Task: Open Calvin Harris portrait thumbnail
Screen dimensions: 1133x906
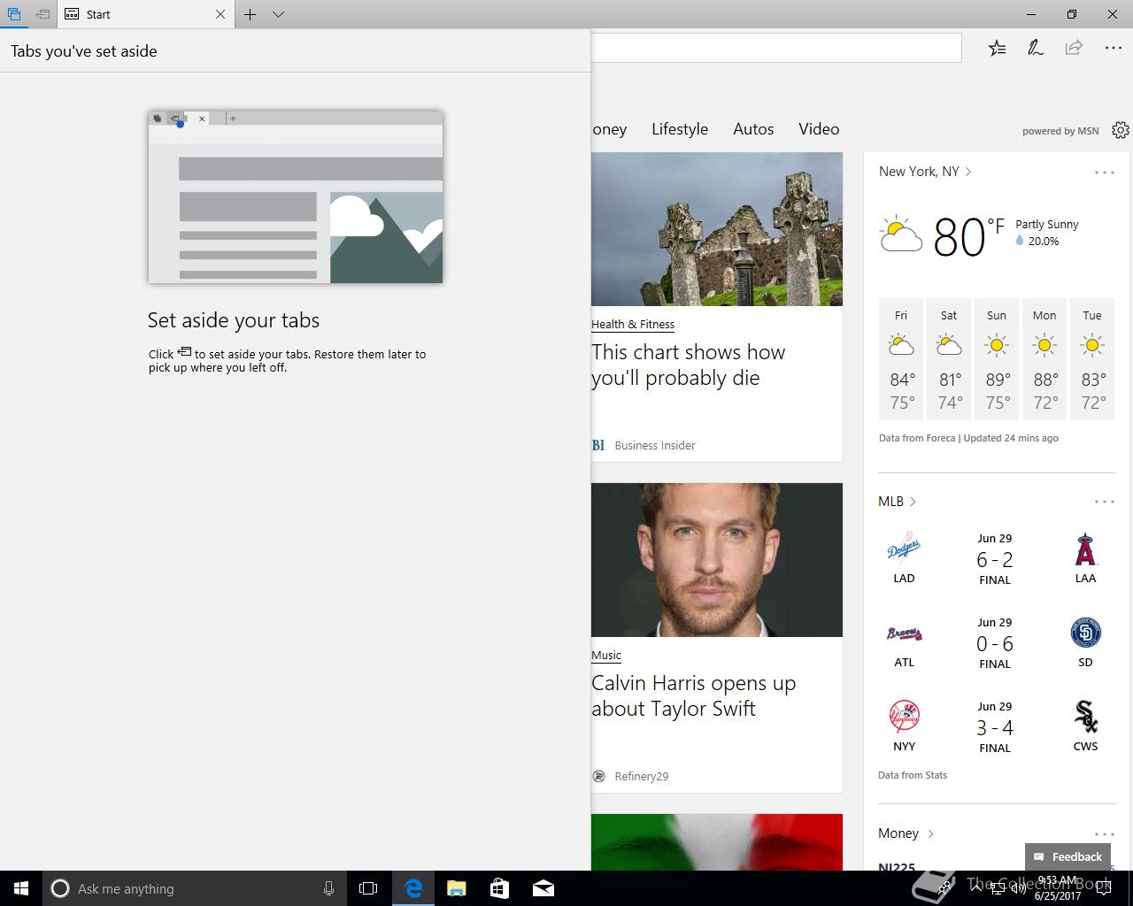Action: pyautogui.click(x=717, y=560)
